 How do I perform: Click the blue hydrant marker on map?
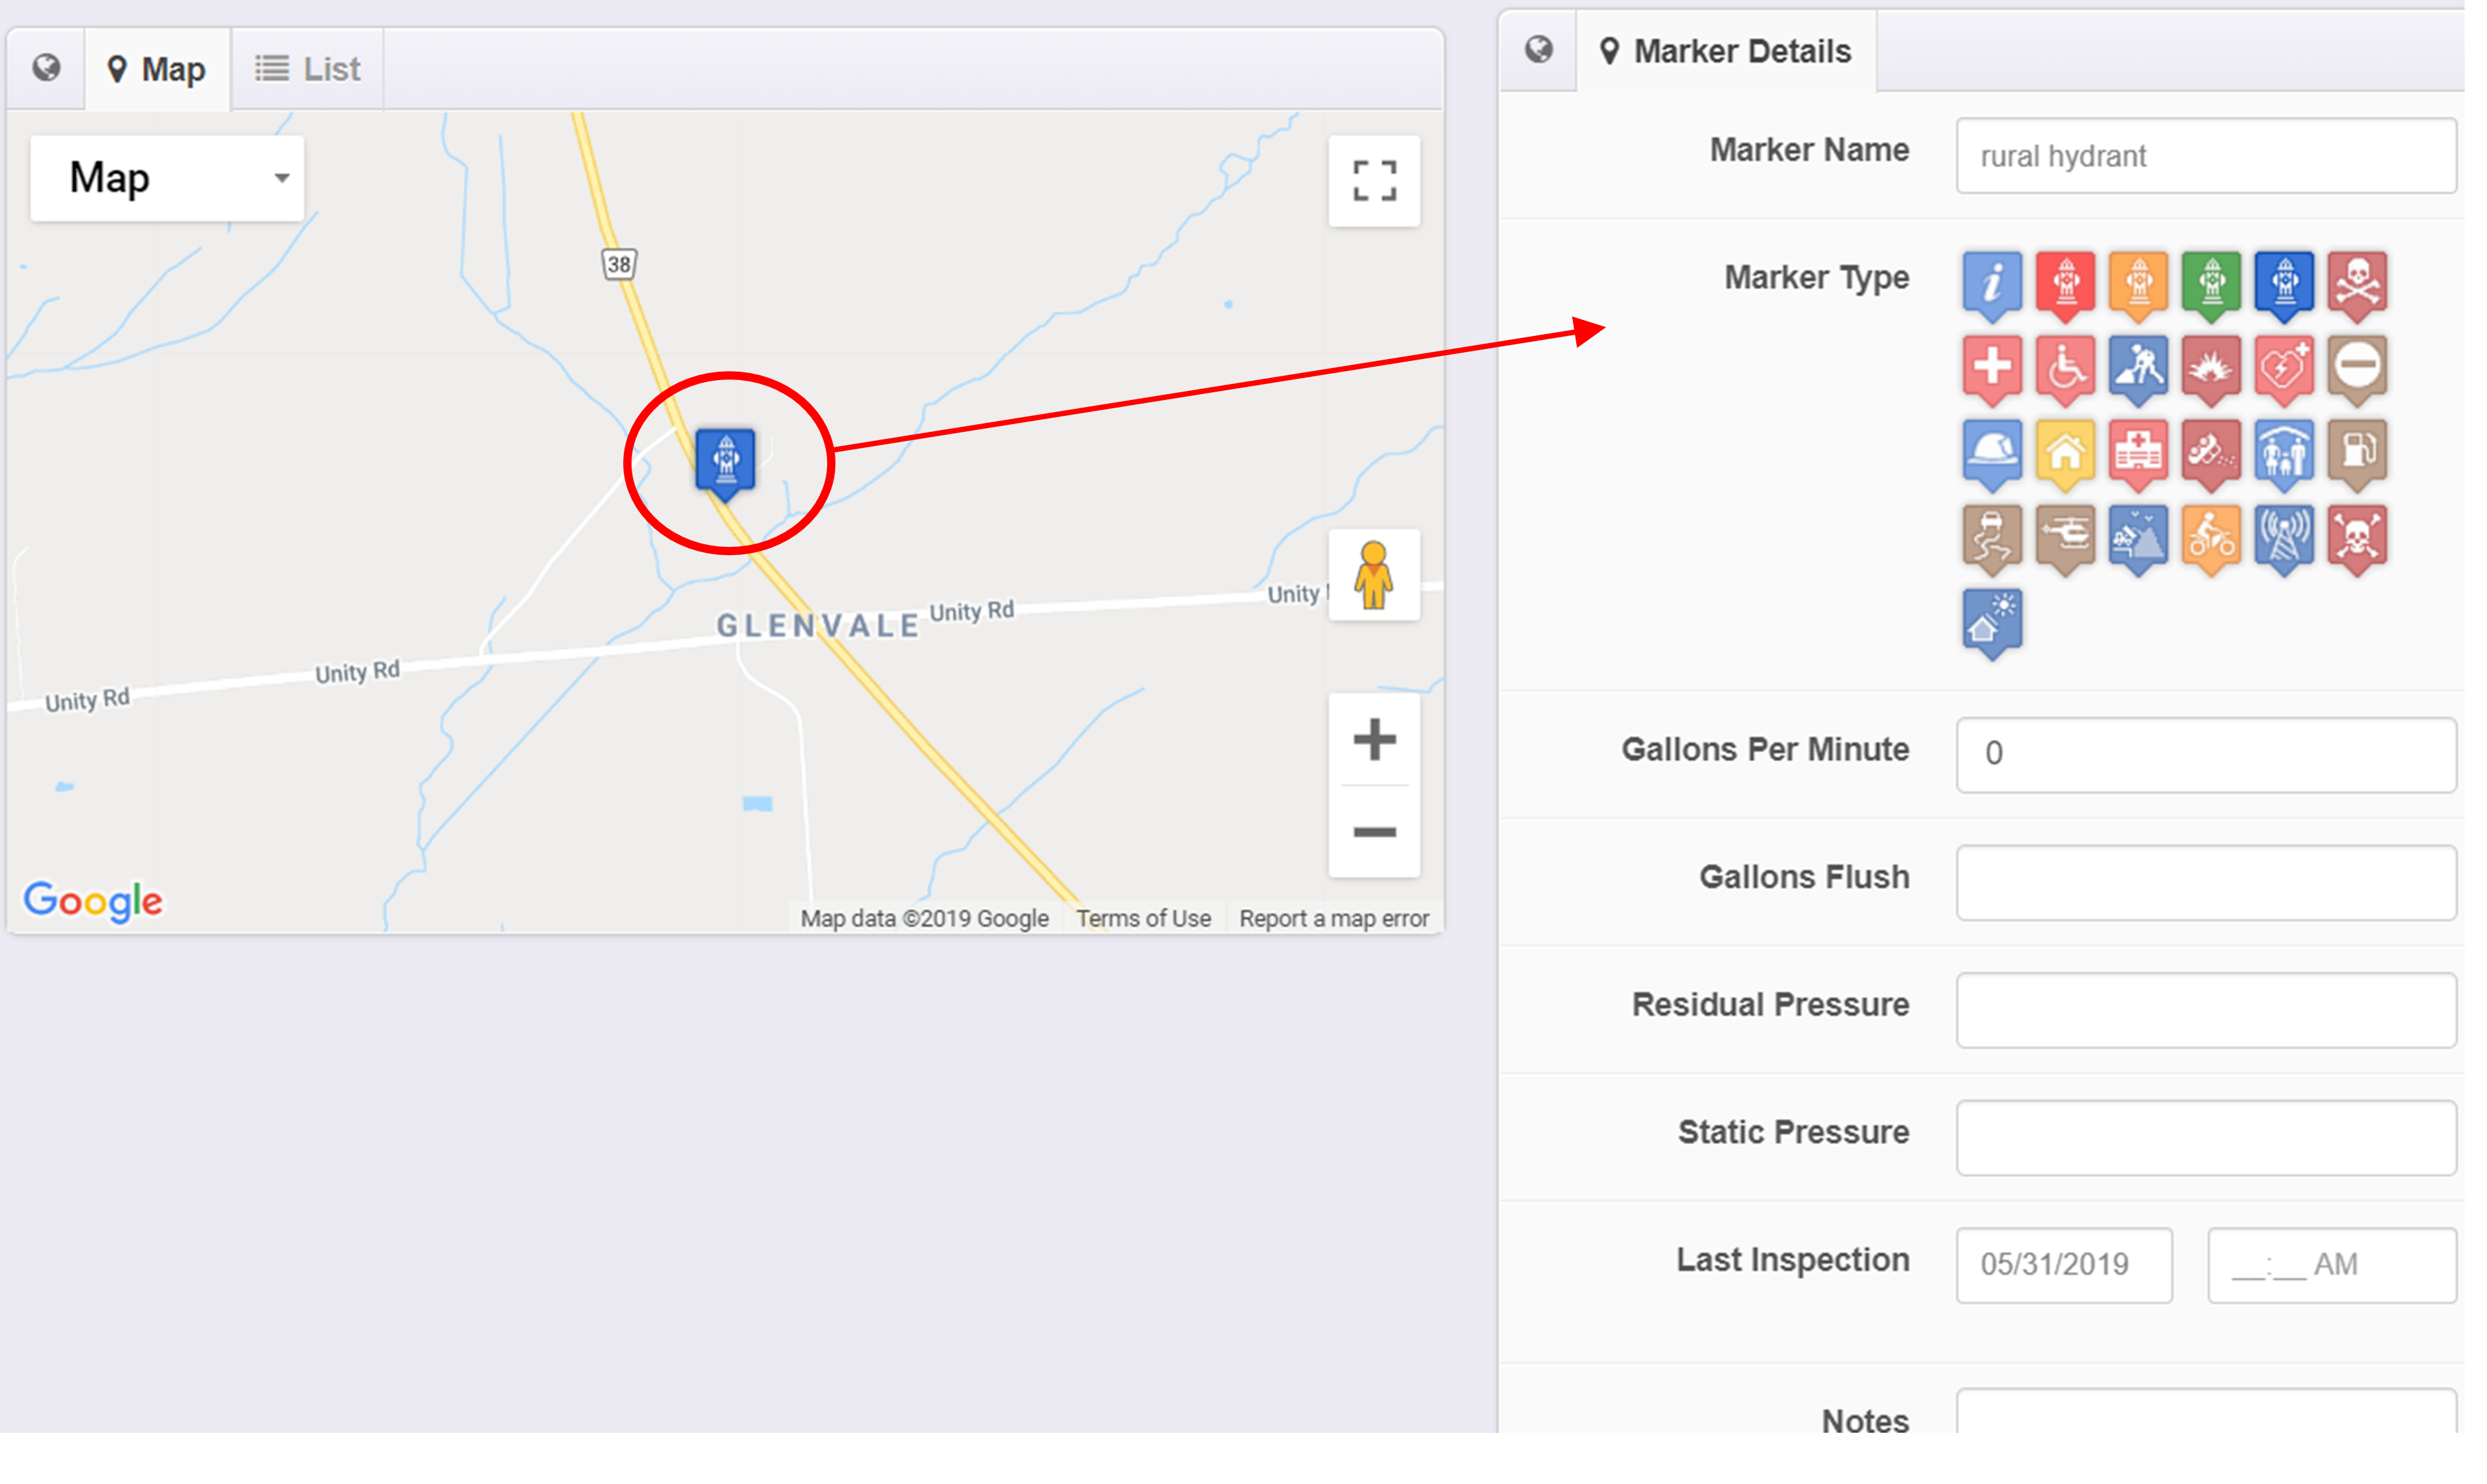(725, 460)
